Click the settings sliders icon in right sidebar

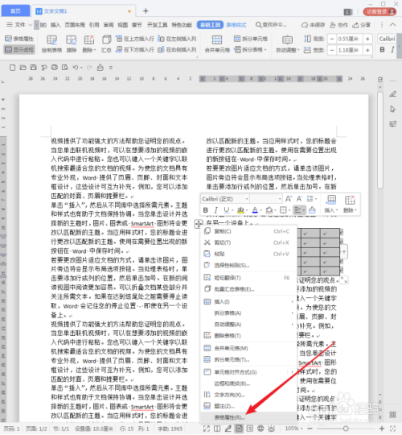click(392, 124)
